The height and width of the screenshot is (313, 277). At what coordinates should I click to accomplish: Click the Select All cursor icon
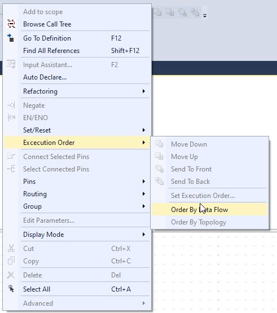tap(11, 289)
